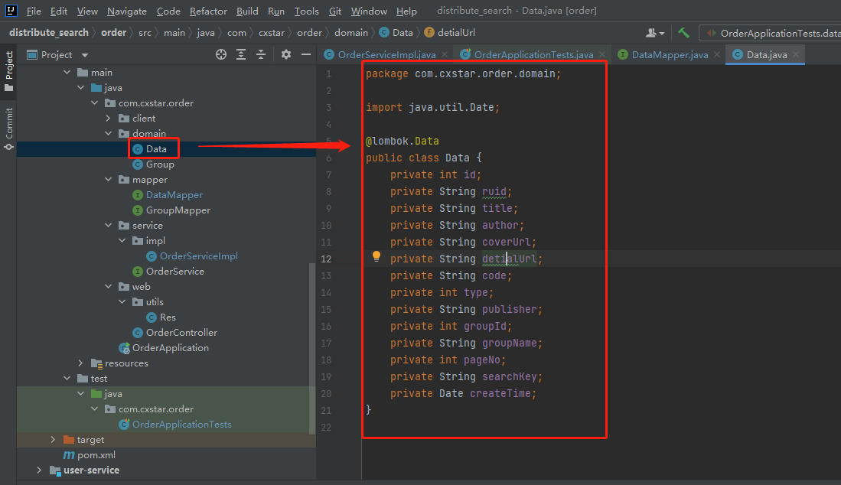Collapse the main folder
The height and width of the screenshot is (485, 841).
coord(67,73)
